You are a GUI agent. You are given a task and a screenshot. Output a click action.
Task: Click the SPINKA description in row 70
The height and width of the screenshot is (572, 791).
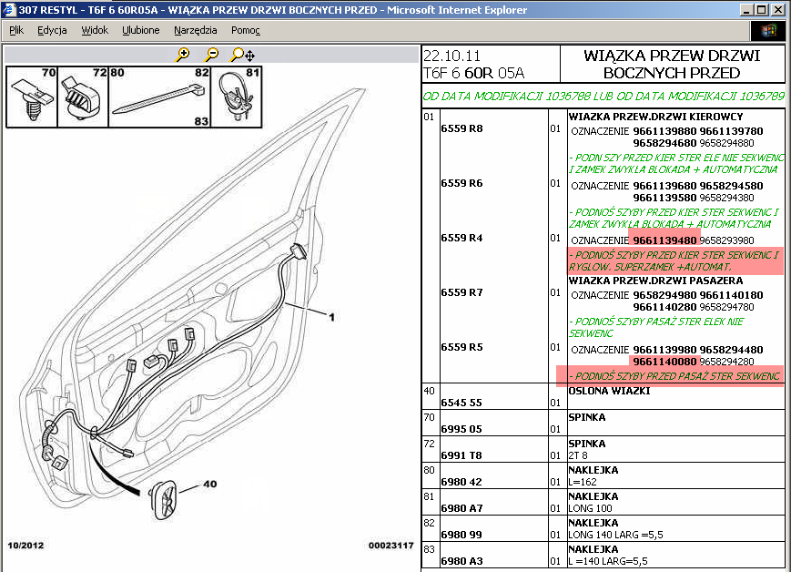tap(587, 417)
